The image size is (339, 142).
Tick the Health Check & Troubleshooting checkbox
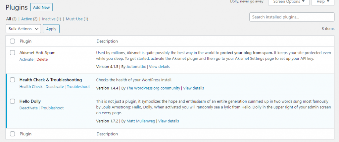tap(13, 80)
